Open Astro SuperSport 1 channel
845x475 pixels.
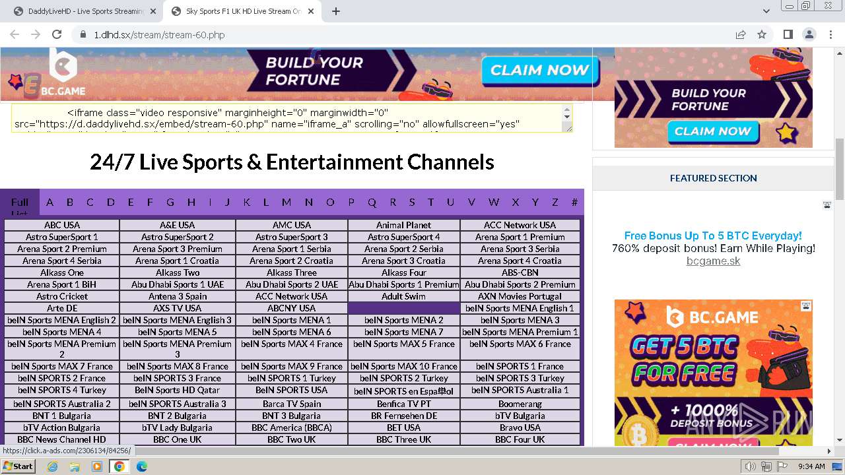point(62,237)
